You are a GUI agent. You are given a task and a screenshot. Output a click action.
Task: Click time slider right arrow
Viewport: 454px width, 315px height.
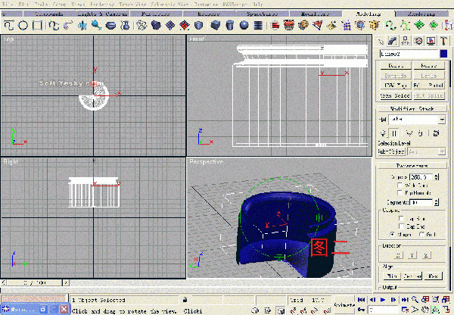66,282
